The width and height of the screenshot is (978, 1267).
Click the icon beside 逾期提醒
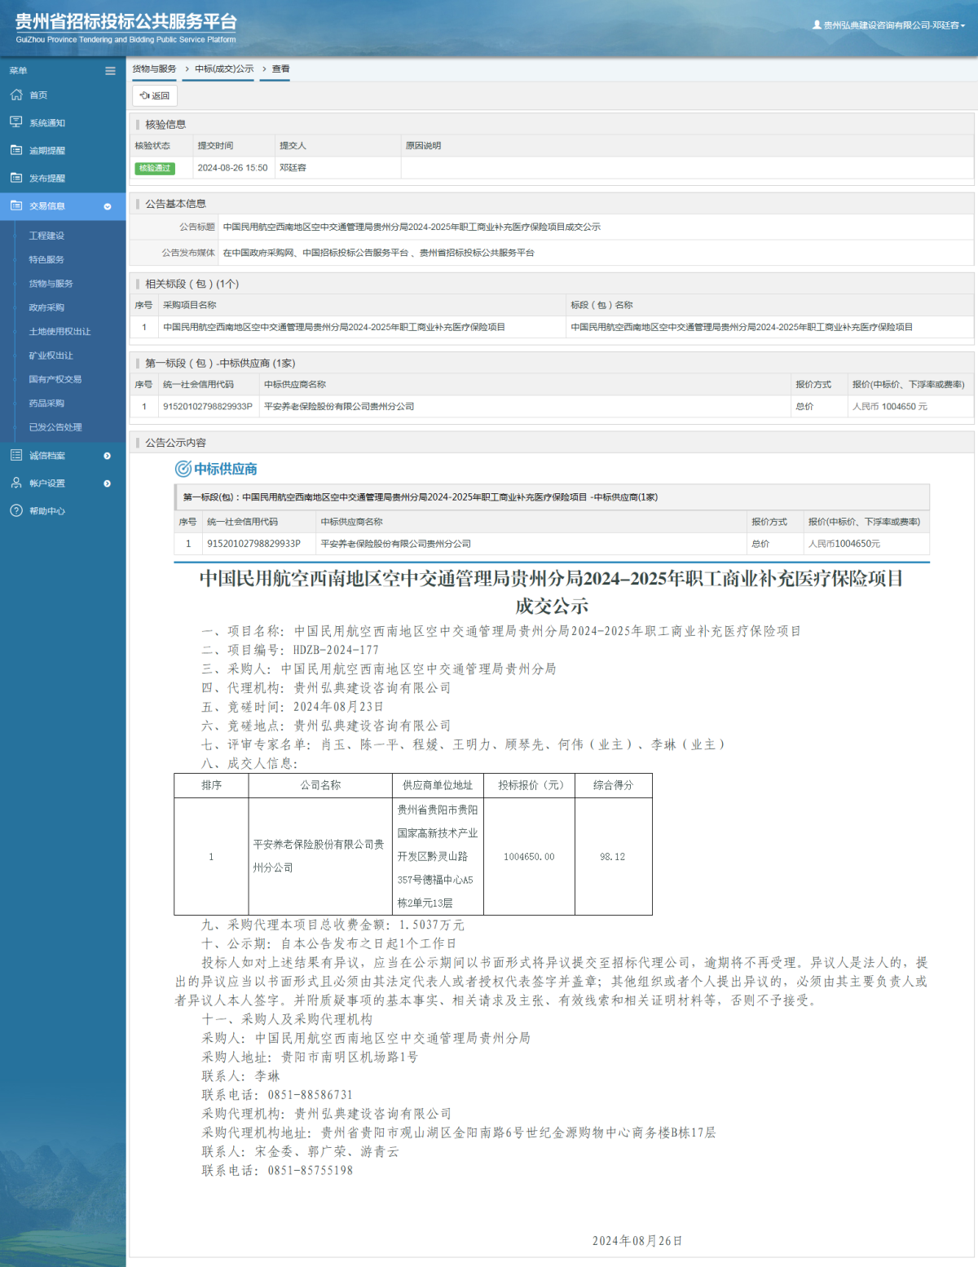(16, 150)
